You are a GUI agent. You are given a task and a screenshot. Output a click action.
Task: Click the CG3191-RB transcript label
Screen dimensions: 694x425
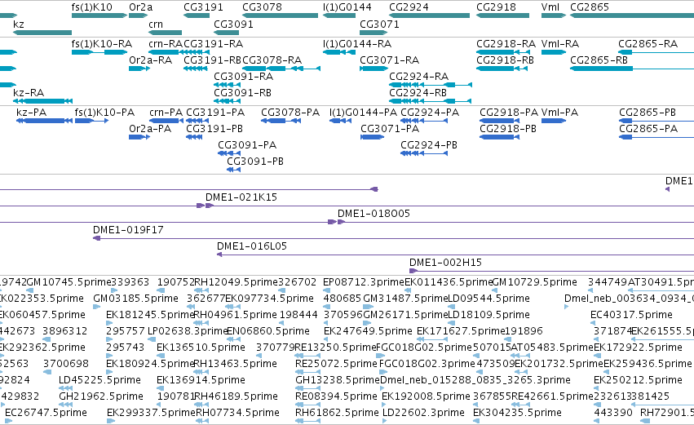point(213,60)
